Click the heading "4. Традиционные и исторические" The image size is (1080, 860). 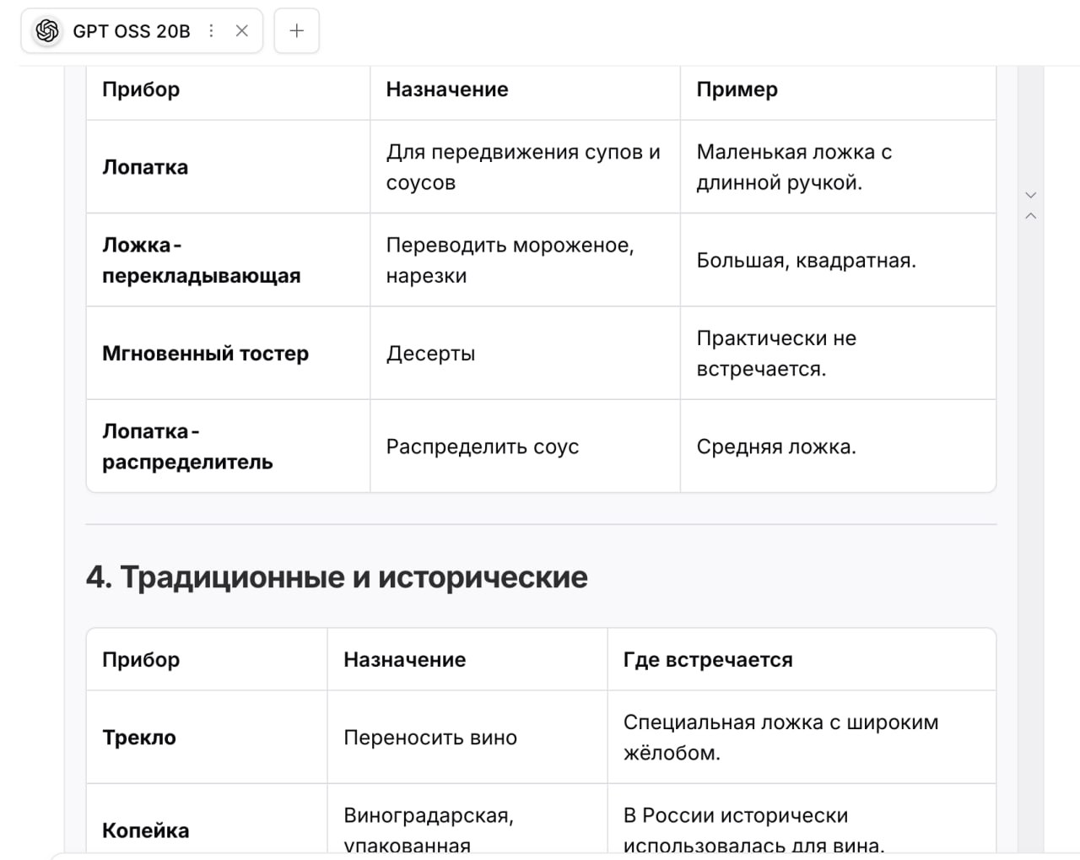tap(337, 577)
